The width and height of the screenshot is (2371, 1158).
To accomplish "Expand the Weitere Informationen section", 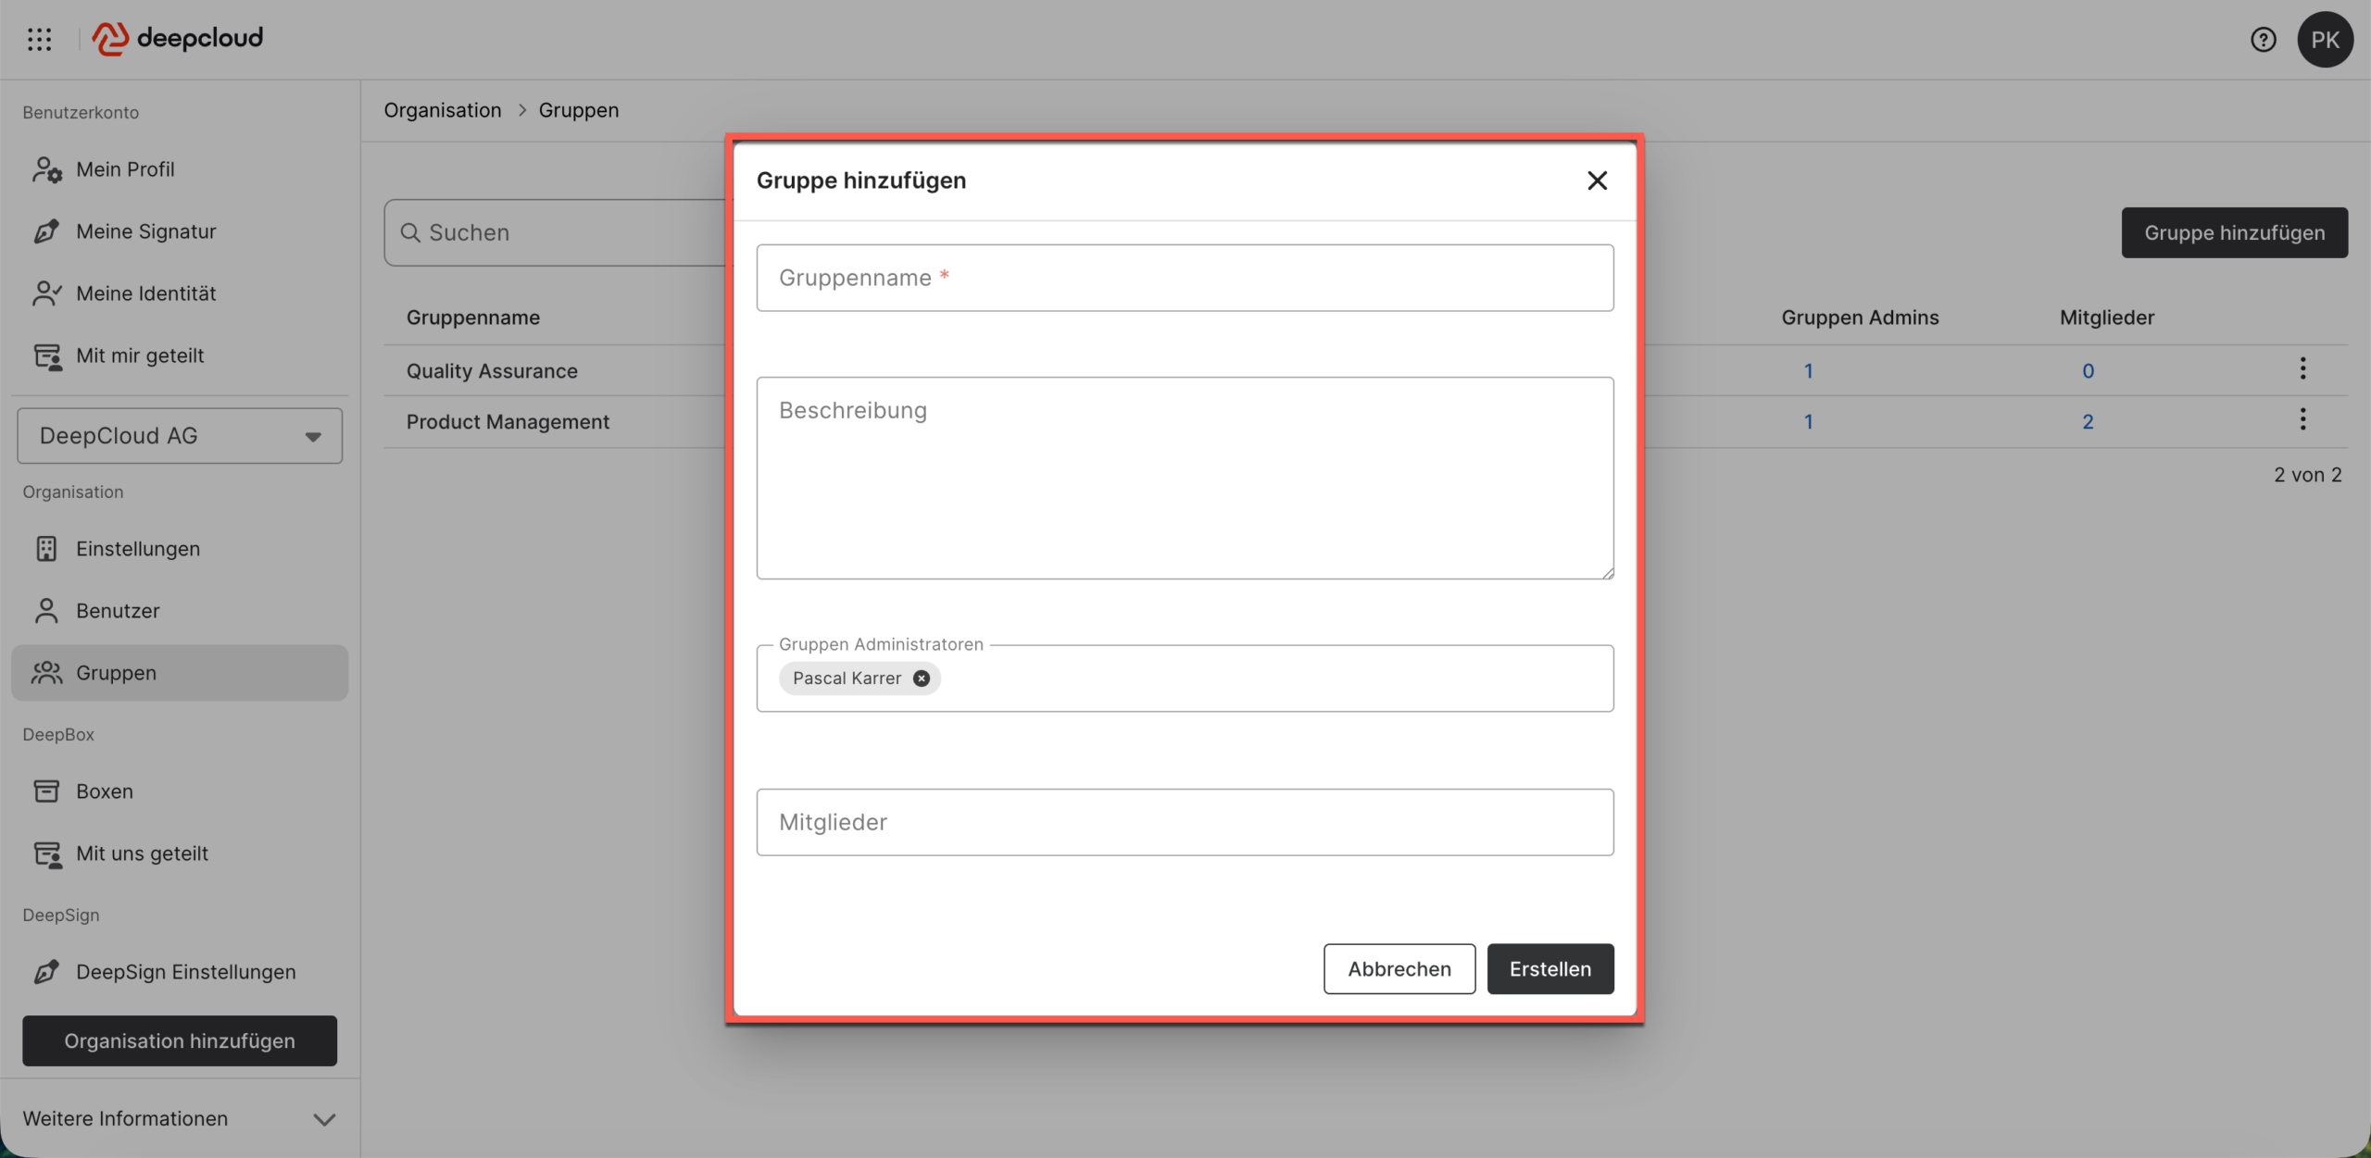I will 180,1118.
